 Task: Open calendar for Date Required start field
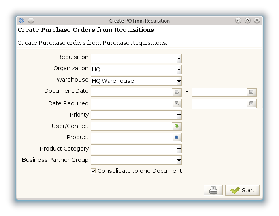(177, 103)
